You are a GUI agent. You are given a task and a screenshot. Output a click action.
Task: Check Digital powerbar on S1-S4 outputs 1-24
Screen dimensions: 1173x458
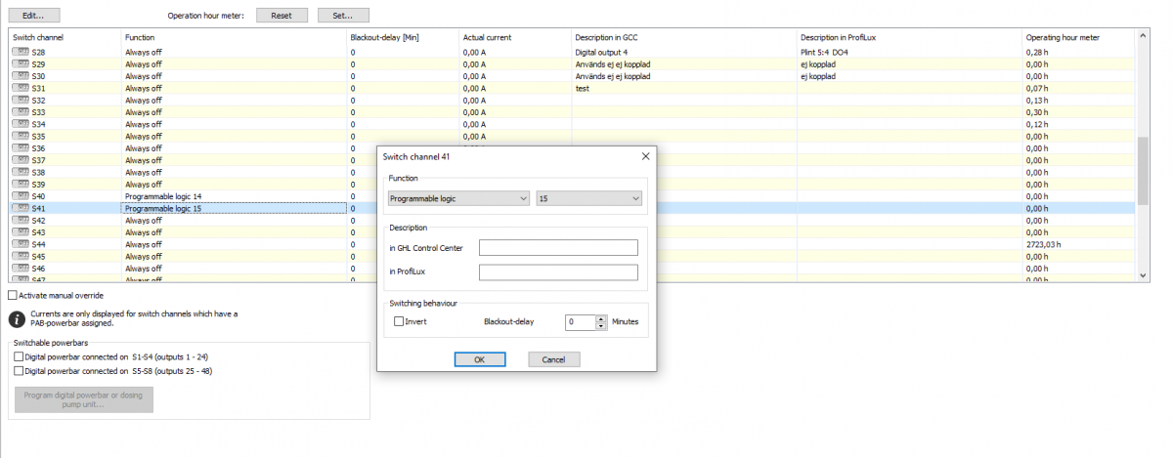(19, 356)
